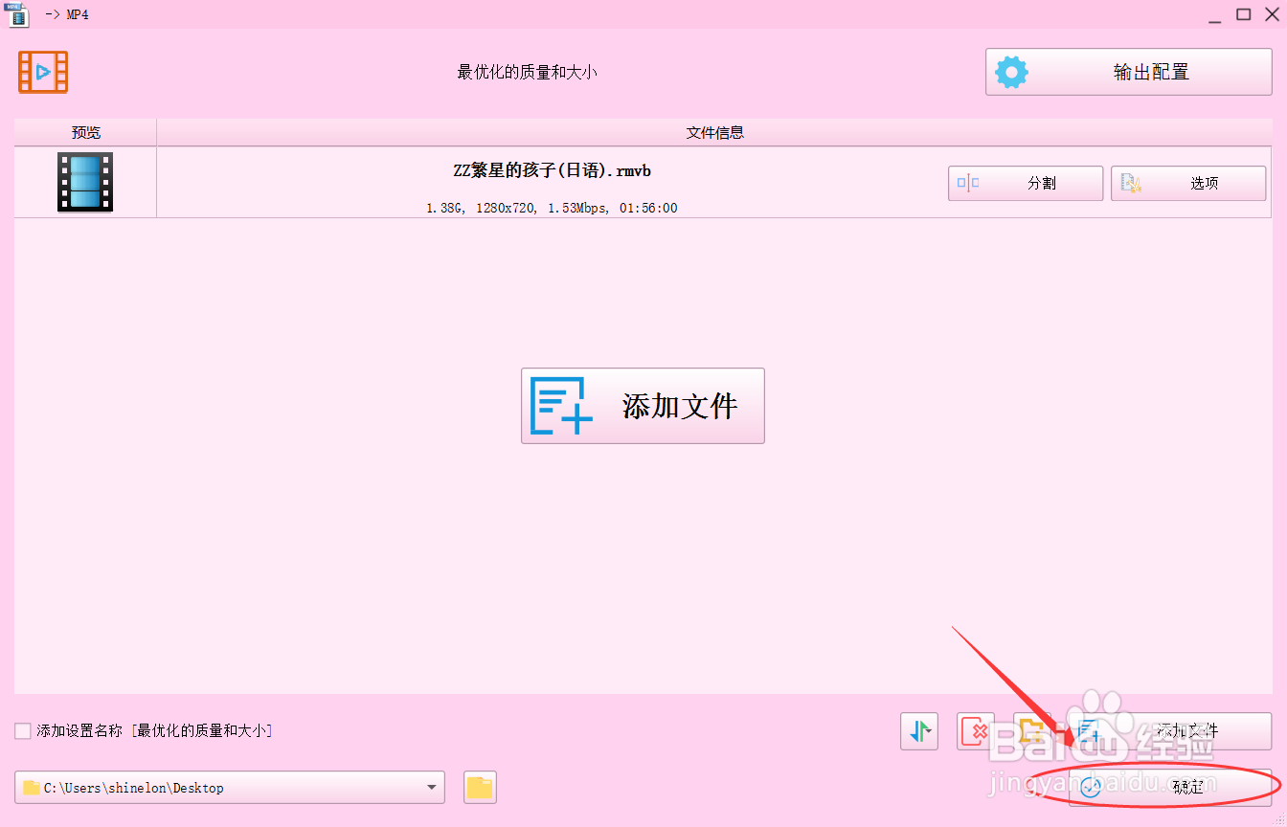Select the file name ZZ繁星的孩子(日语).rmvb

click(x=553, y=171)
